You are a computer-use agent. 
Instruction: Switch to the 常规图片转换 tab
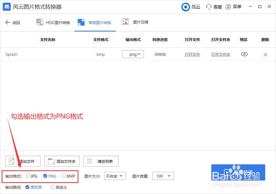tap(95, 22)
